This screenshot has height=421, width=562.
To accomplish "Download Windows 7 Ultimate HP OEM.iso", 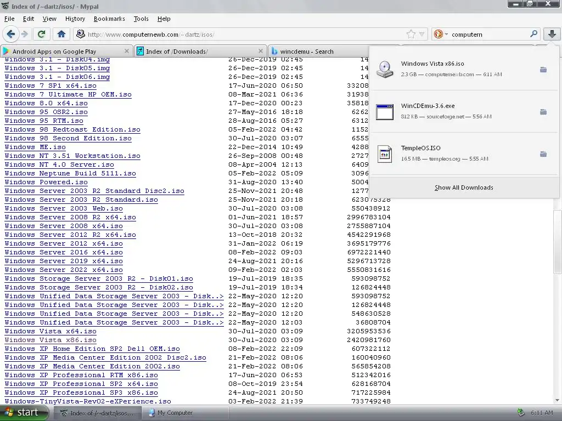I will pos(68,94).
